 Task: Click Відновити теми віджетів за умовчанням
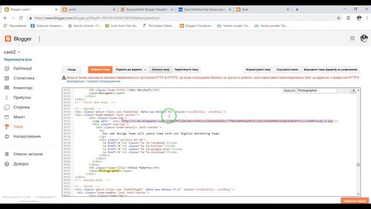pyautogui.click(x=330, y=70)
